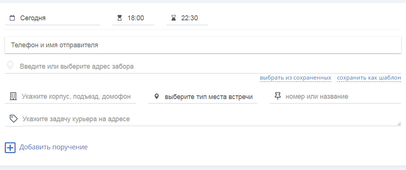Open the 18:00 start time picker

137,18
